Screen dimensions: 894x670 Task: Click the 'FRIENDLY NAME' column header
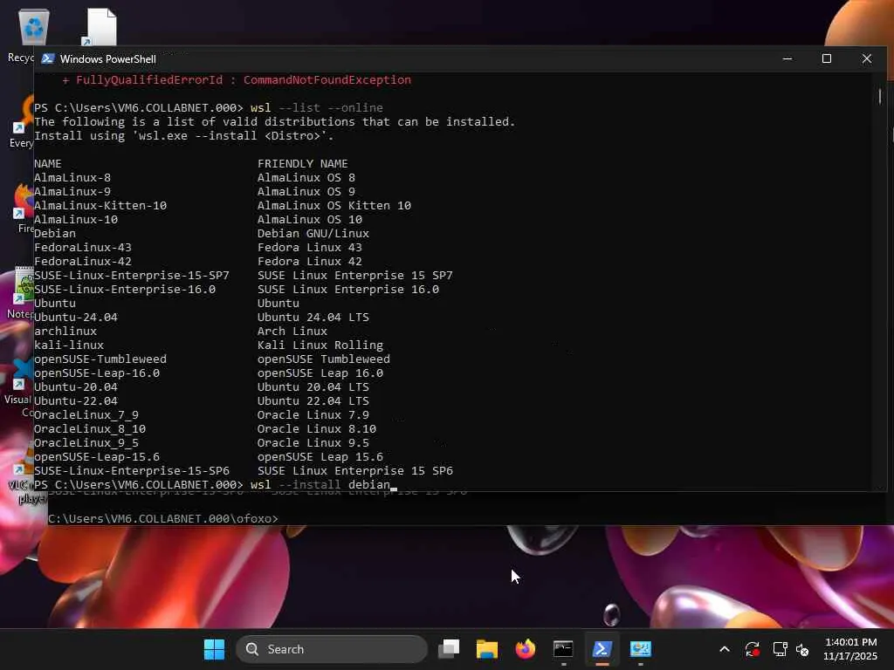(302, 163)
